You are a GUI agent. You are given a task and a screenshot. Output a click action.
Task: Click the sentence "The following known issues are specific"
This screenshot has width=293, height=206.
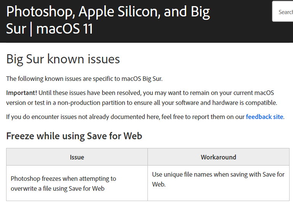pyautogui.click(x=63, y=79)
